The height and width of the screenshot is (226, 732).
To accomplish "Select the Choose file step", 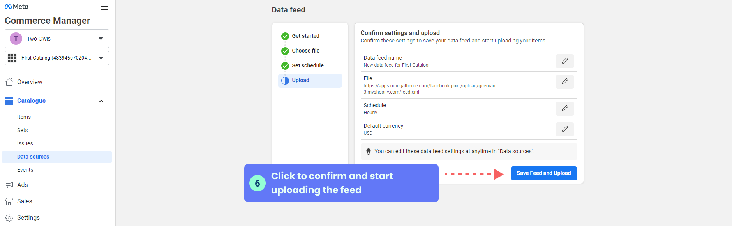I will [305, 51].
